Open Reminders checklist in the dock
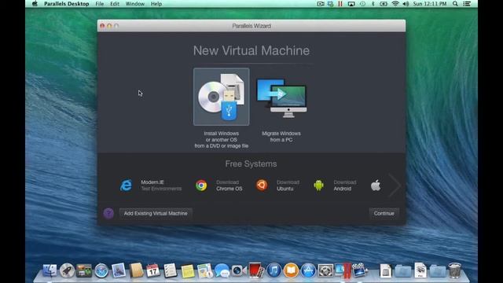Image resolution: width=503 pixels, height=283 pixels. 170,270
